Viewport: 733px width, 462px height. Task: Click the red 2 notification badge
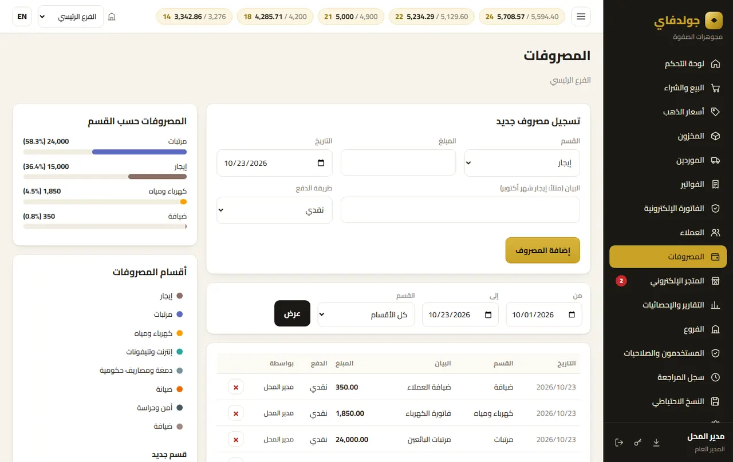tap(621, 281)
